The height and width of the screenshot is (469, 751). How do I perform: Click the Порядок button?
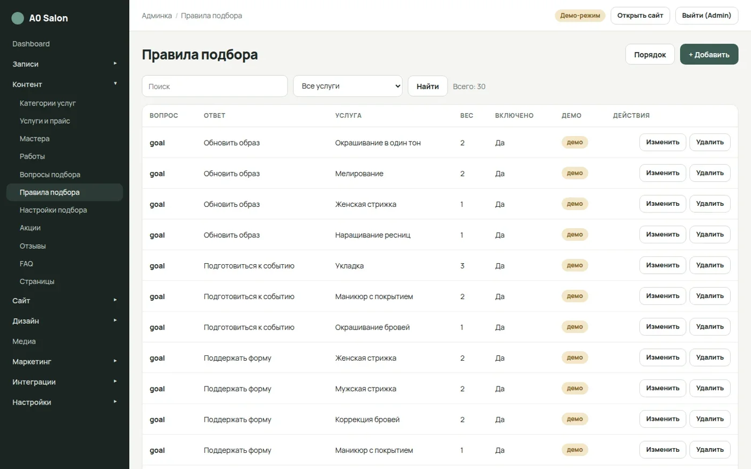tap(650, 55)
